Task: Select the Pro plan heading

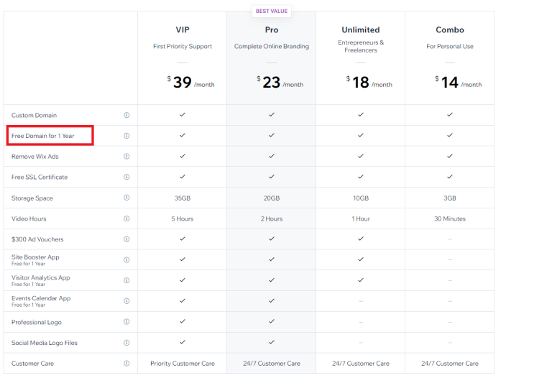Action: (272, 30)
